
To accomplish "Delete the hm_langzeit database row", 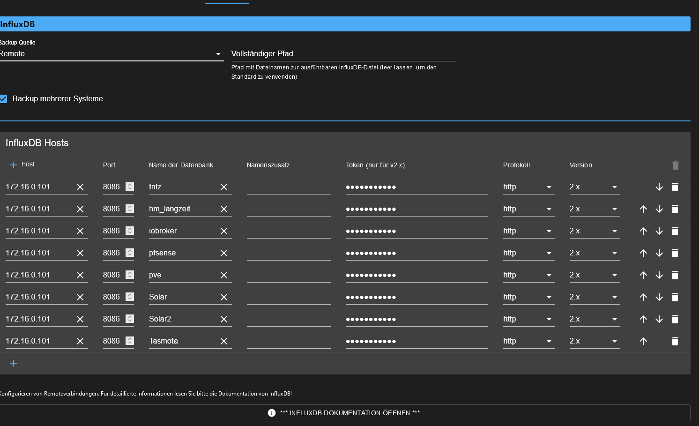I will point(675,209).
